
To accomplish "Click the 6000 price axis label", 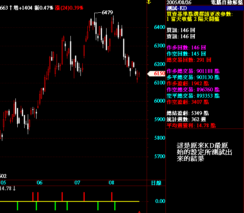I will coord(159,101).
